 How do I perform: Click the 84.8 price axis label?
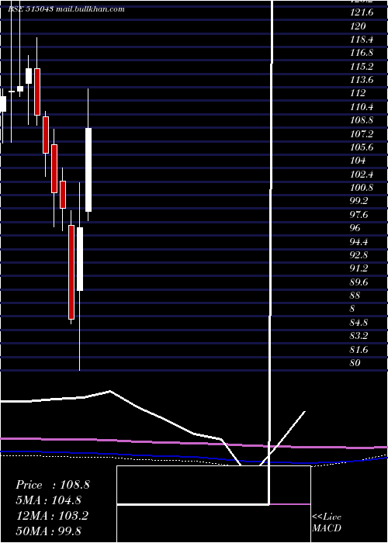point(359,323)
